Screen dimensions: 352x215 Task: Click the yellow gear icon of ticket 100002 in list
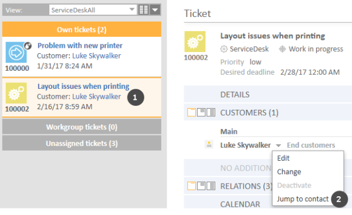pos(16,93)
